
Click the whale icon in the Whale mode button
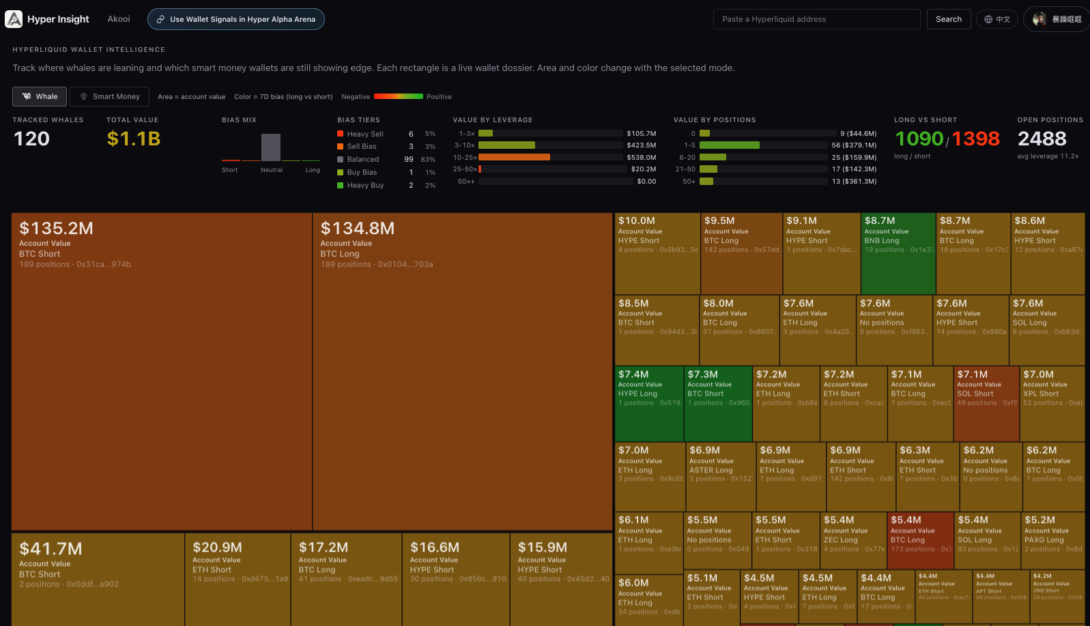pyautogui.click(x=27, y=97)
